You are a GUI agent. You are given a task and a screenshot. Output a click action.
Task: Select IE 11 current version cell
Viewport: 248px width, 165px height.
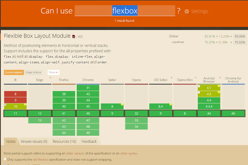click(15, 113)
